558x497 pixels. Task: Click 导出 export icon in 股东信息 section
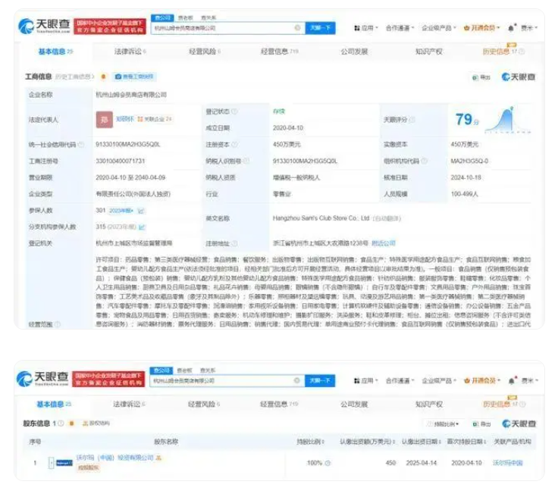[x=481, y=424]
